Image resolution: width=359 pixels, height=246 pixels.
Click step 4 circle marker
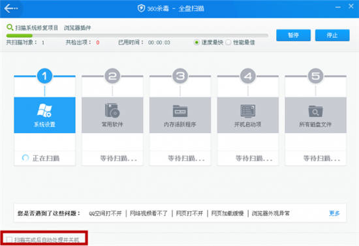(248, 76)
